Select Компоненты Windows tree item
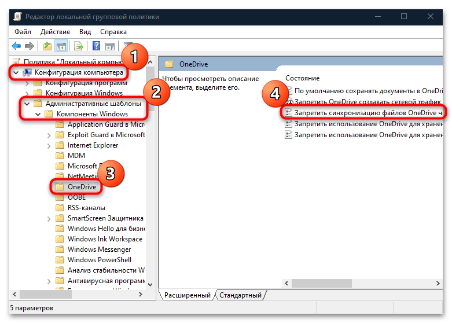This screenshot has width=452, height=323. pyautogui.click(x=92, y=114)
